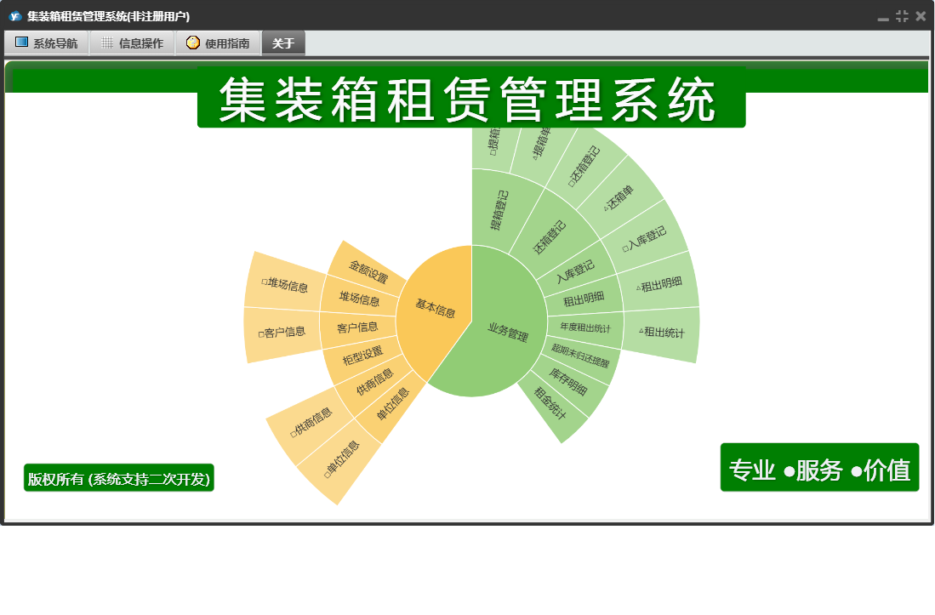
Task: Click the outer △租出统计 segment
Action: [662, 333]
